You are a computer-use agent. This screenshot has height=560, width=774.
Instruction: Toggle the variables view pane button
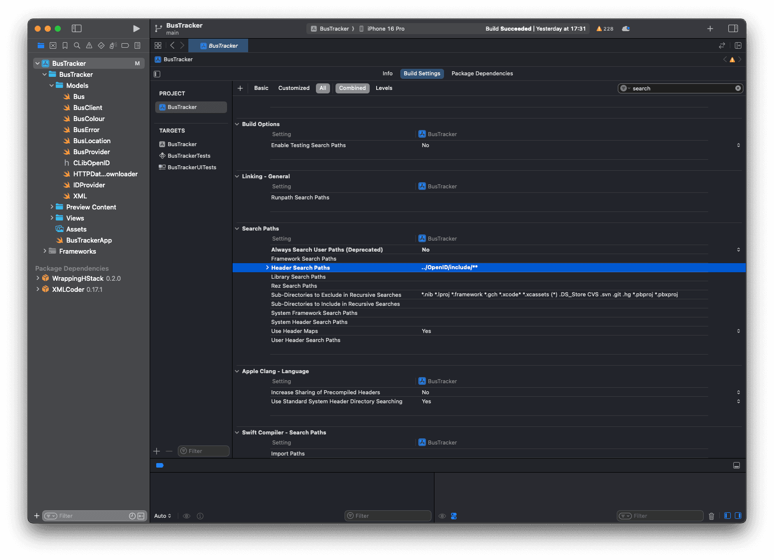tap(727, 516)
